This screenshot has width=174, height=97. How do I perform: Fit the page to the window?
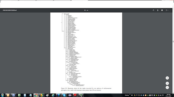tap(167, 78)
